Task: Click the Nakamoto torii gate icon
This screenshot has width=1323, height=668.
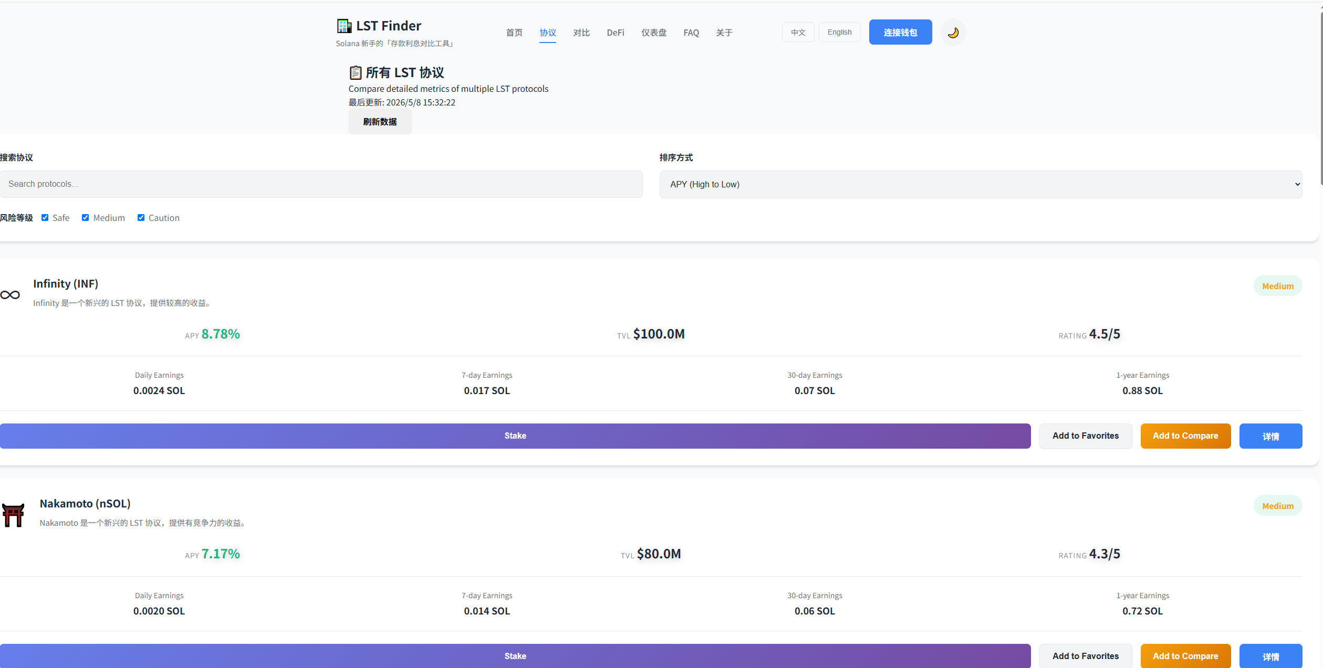Action: pyautogui.click(x=13, y=515)
